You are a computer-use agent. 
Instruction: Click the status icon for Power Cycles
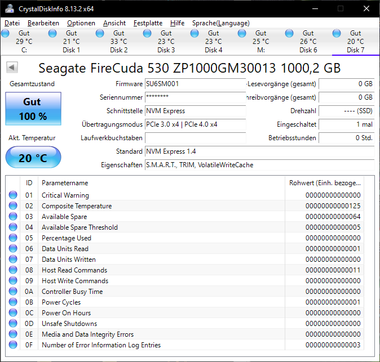tap(13, 302)
